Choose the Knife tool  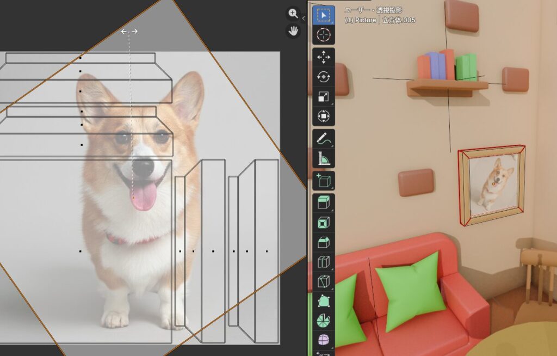pyautogui.click(x=324, y=281)
